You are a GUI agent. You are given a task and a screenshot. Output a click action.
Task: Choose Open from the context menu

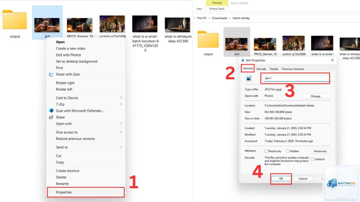pyautogui.click(x=60, y=42)
